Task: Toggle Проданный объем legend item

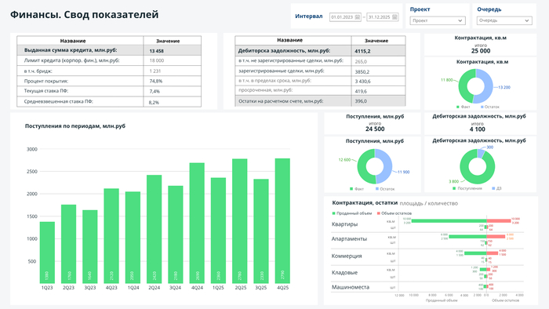Action: point(352,213)
